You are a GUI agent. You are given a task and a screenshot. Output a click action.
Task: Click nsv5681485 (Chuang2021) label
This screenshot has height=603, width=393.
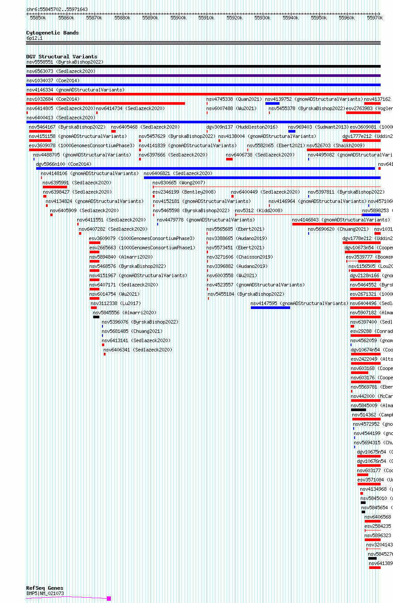(x=132, y=331)
